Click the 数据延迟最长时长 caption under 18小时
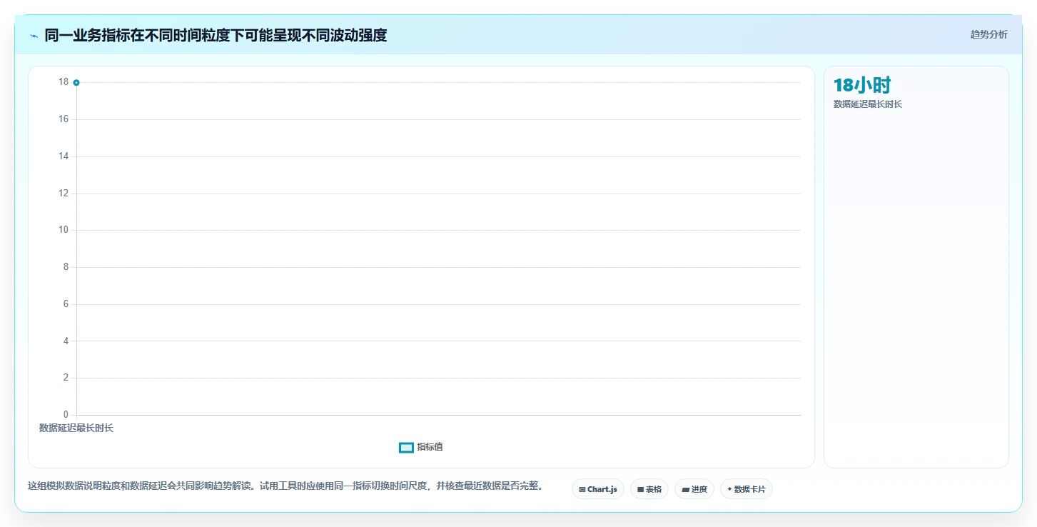The height and width of the screenshot is (527, 1037). pyautogui.click(x=868, y=104)
